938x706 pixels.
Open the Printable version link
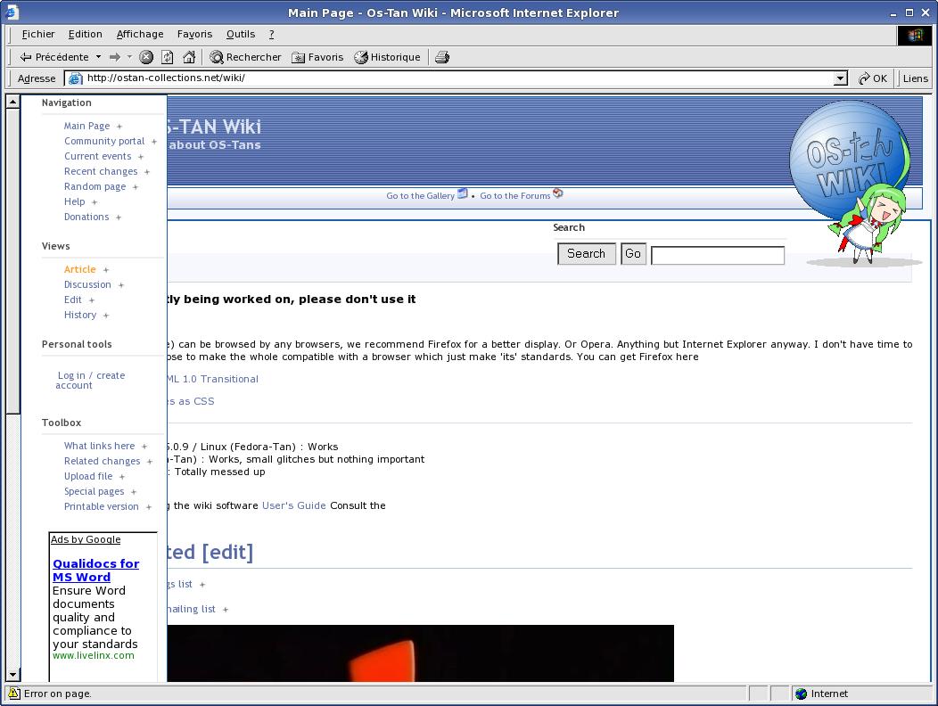click(101, 506)
